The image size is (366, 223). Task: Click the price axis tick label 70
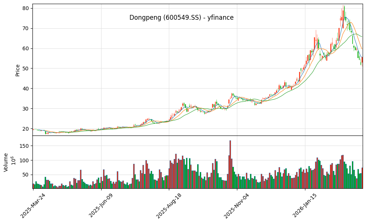coord(25,29)
